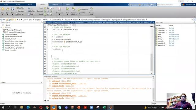
Task: Click the green Run icon
Action: click(x=67, y=9)
